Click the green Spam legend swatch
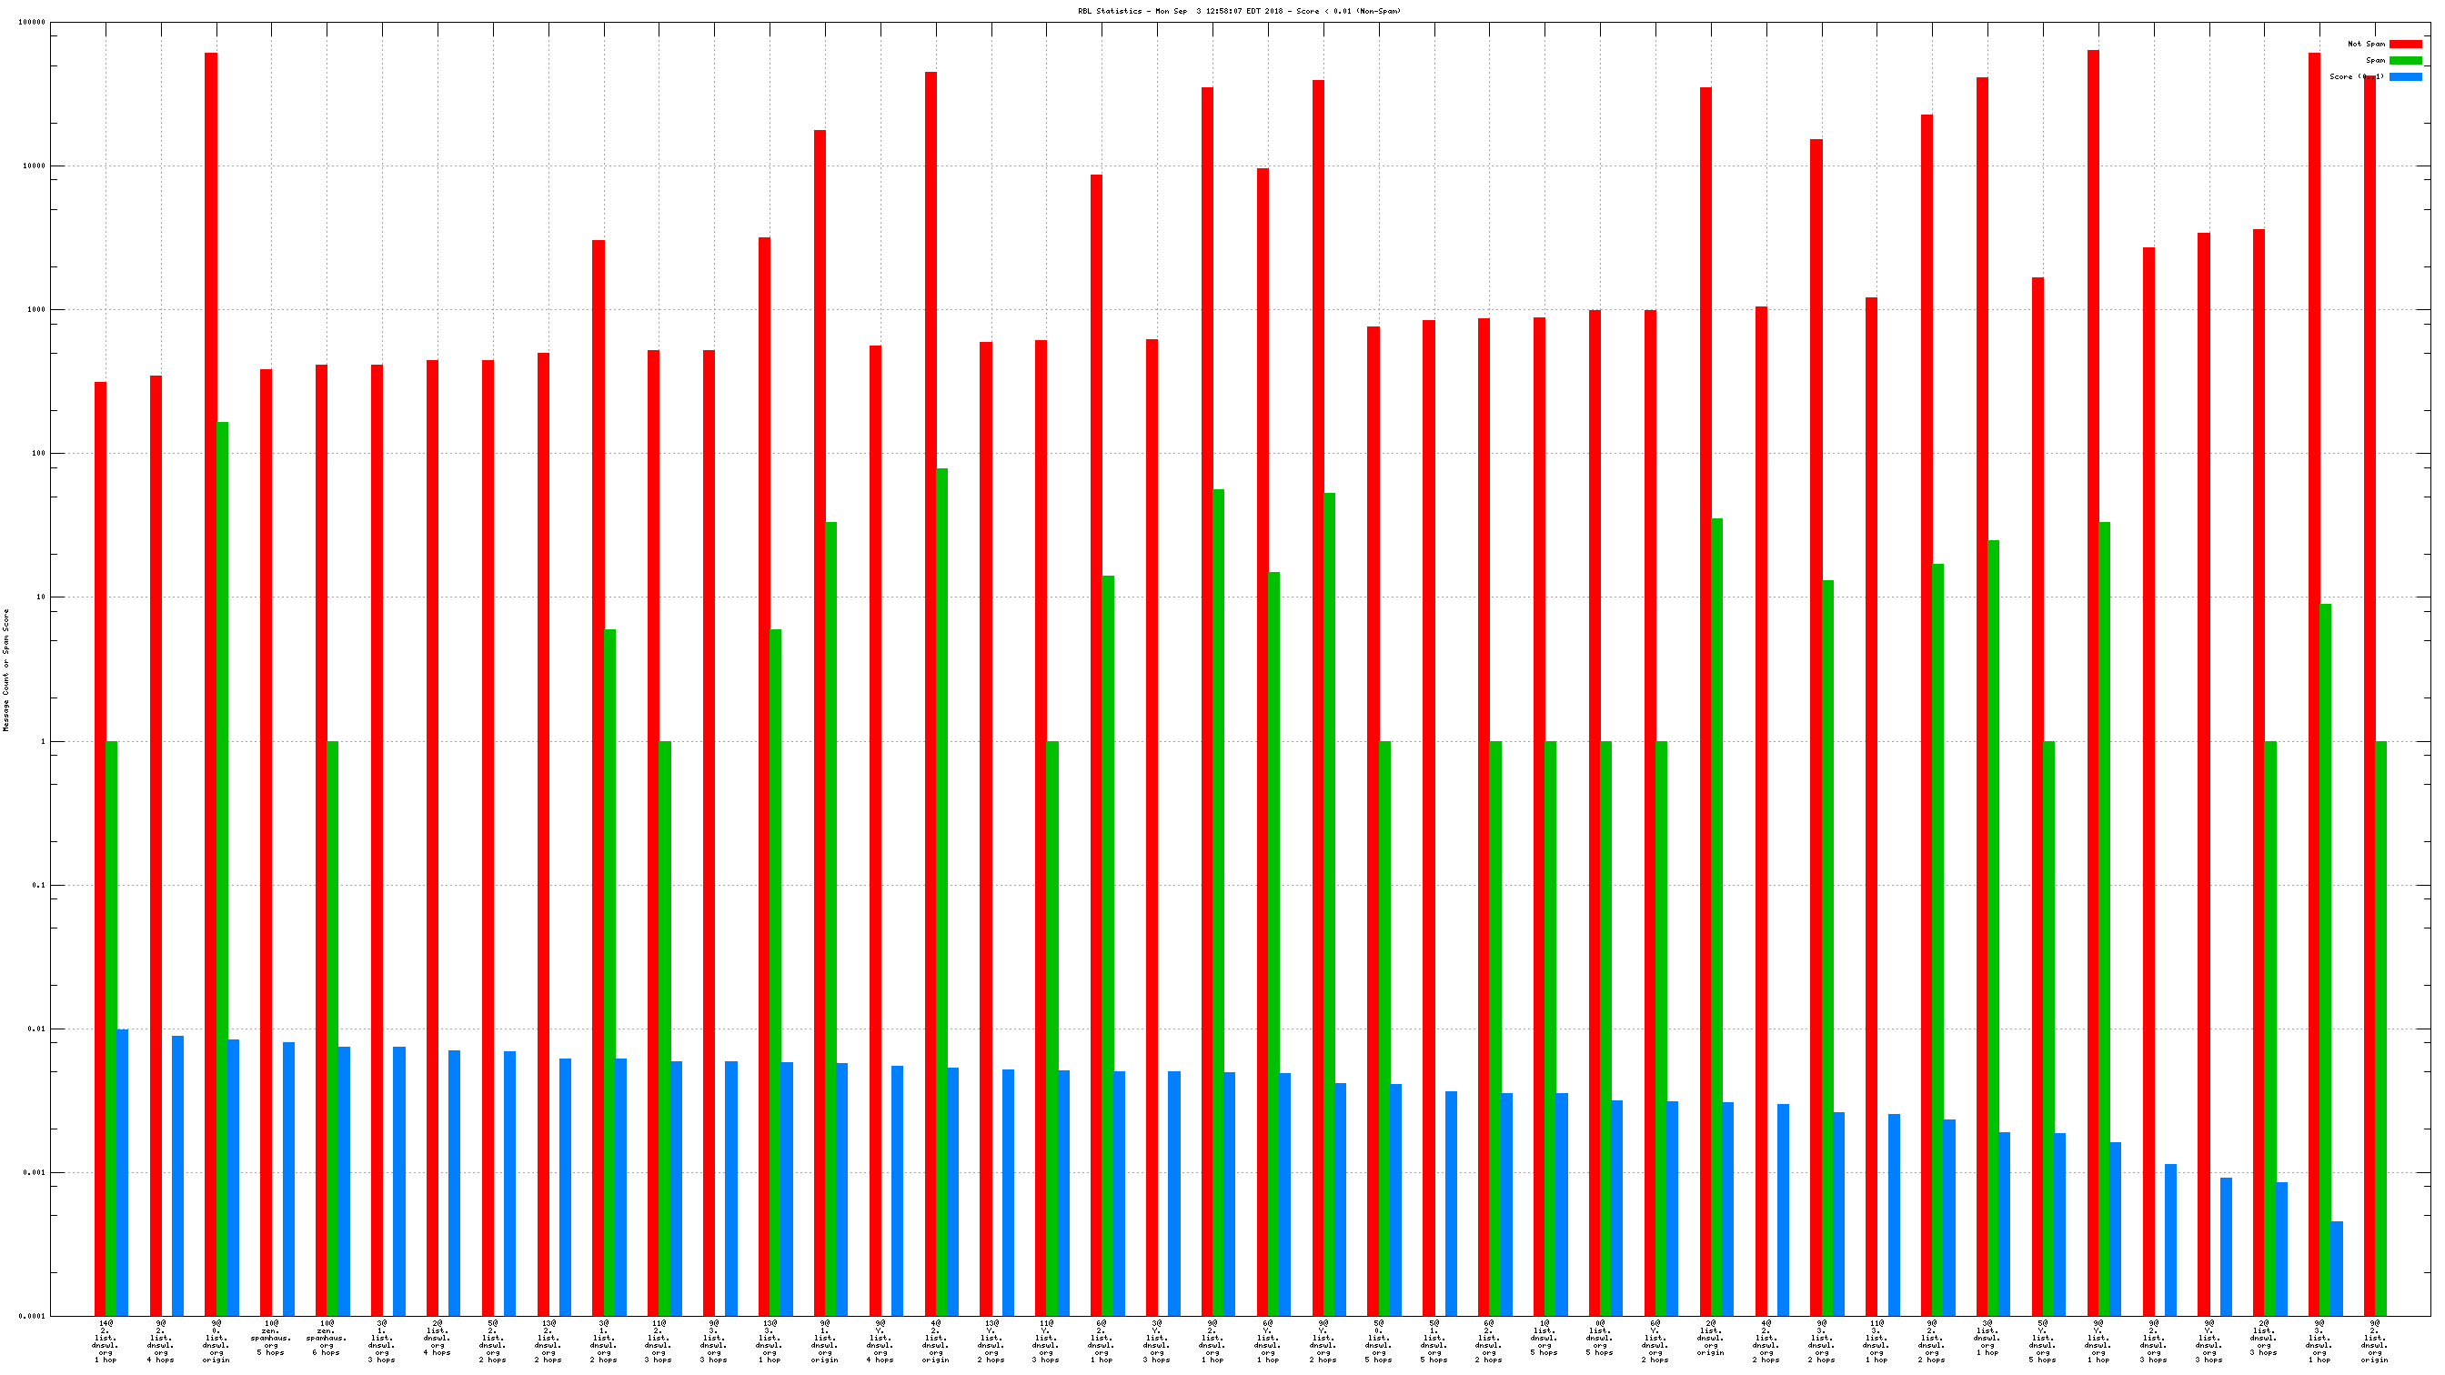This screenshot has height=1375, width=2445. [2404, 60]
